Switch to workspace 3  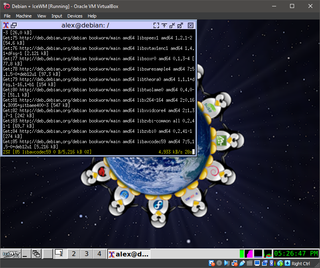(x=86, y=254)
